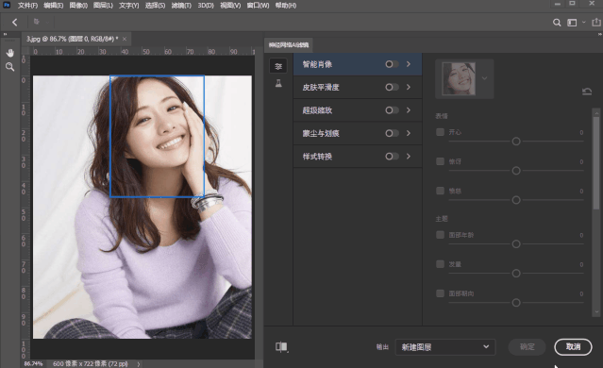Viewport: 603px width, 368px height.
Task: Select the Zoom tool in left toolbar
Action: pyautogui.click(x=10, y=67)
